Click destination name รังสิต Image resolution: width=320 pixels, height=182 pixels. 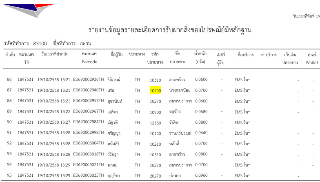pos(173,122)
